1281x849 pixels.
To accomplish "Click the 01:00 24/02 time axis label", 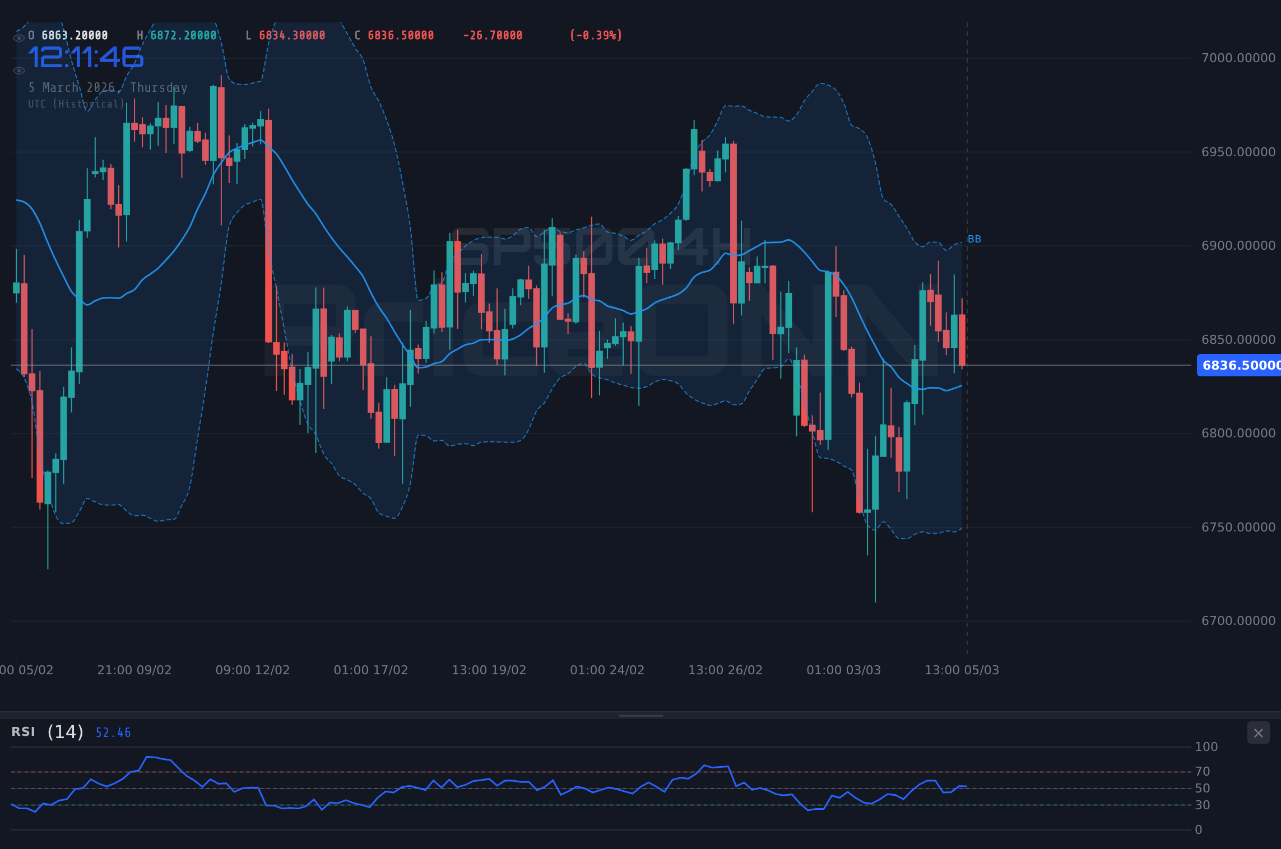I will click(607, 670).
